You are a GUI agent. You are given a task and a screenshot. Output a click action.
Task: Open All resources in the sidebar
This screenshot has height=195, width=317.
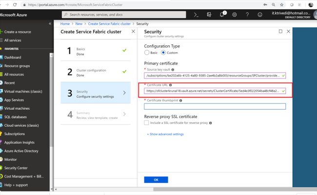14,75
